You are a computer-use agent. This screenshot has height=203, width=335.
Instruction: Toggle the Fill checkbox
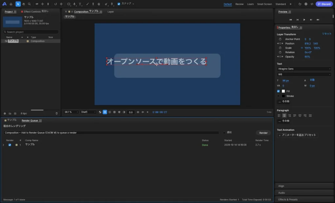coord(278,91)
